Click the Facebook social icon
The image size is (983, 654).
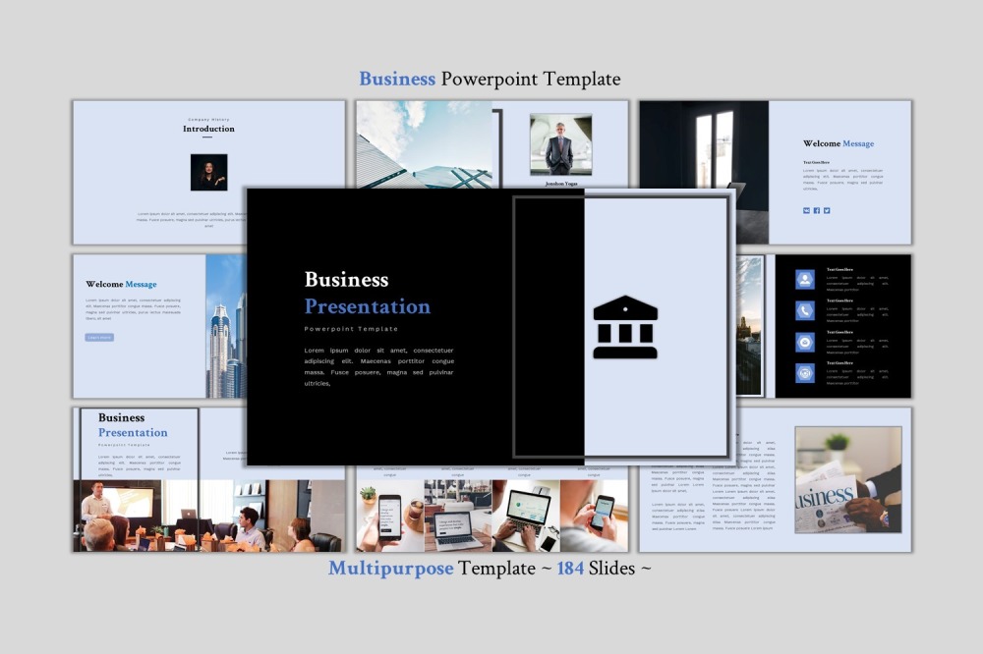click(x=817, y=210)
